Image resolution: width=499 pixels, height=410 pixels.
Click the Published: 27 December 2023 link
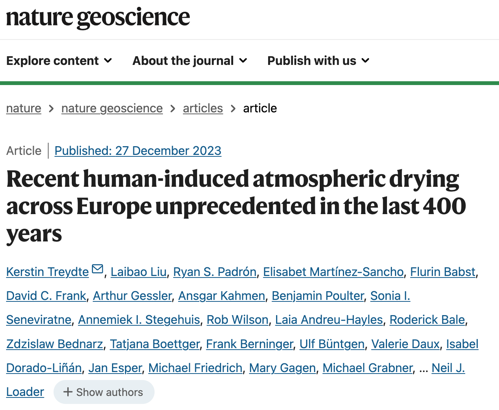coord(138,151)
